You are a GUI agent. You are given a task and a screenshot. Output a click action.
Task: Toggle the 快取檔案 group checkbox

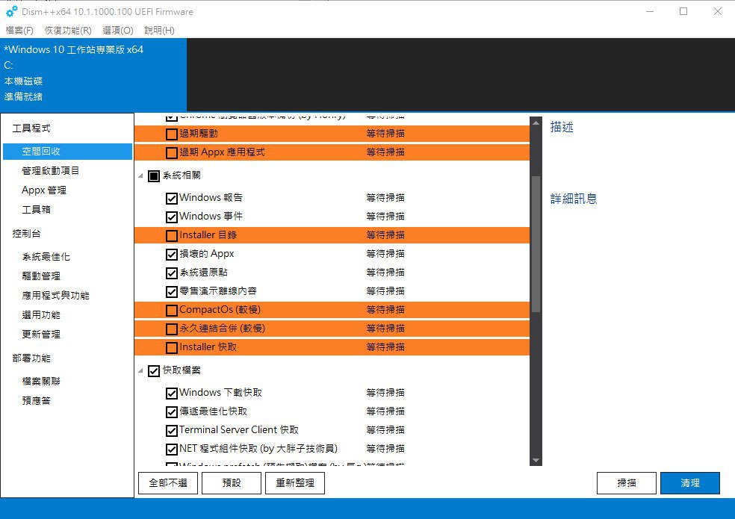pyautogui.click(x=154, y=371)
